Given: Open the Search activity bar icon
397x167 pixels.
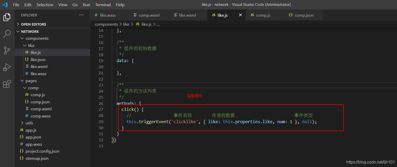Looking at the screenshot, I should (x=7, y=34).
